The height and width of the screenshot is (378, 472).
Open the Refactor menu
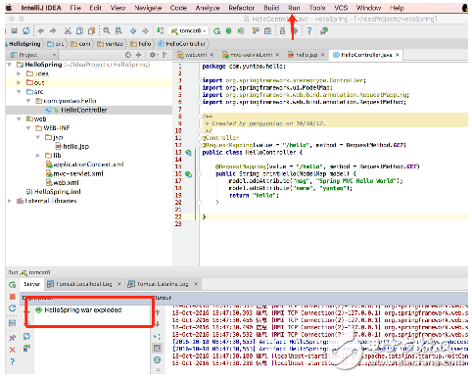tap(241, 8)
